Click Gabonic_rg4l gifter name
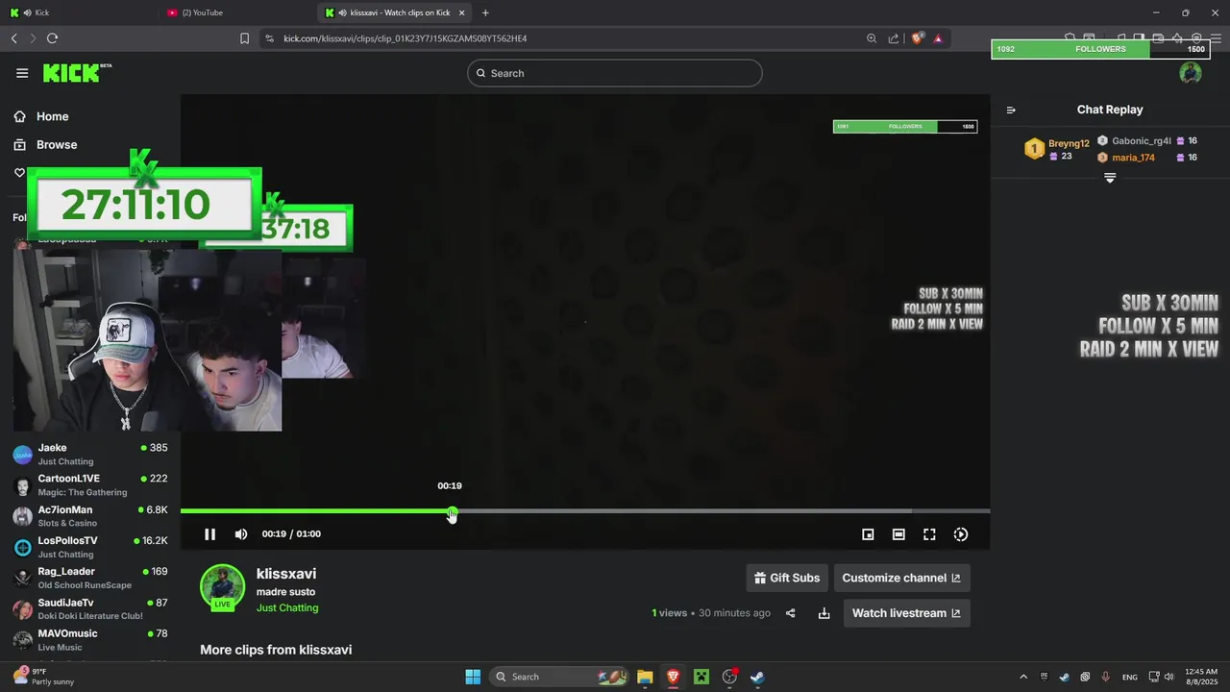1230x692 pixels. click(1142, 140)
